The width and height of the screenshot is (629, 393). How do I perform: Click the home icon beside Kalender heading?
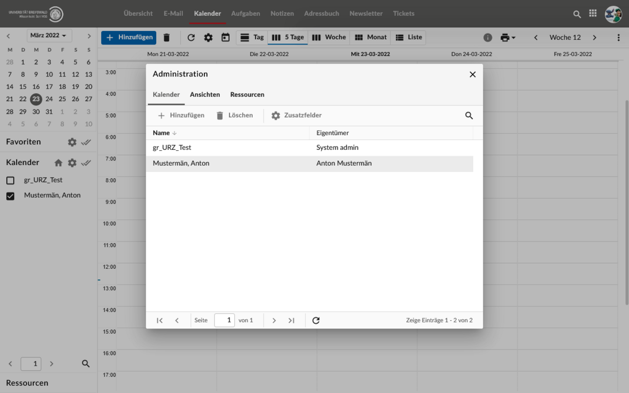(x=58, y=163)
